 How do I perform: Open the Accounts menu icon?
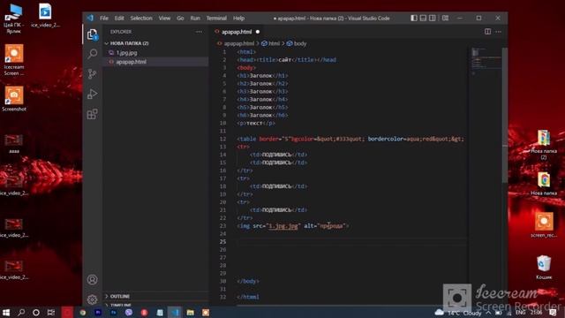tap(92, 279)
